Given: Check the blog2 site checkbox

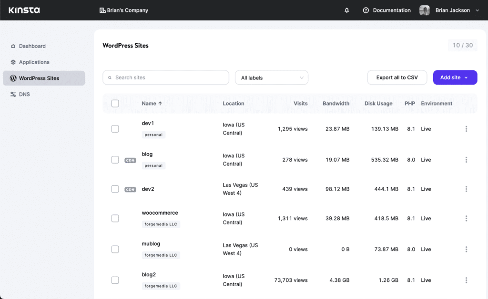Looking at the screenshot, I should coord(115,280).
